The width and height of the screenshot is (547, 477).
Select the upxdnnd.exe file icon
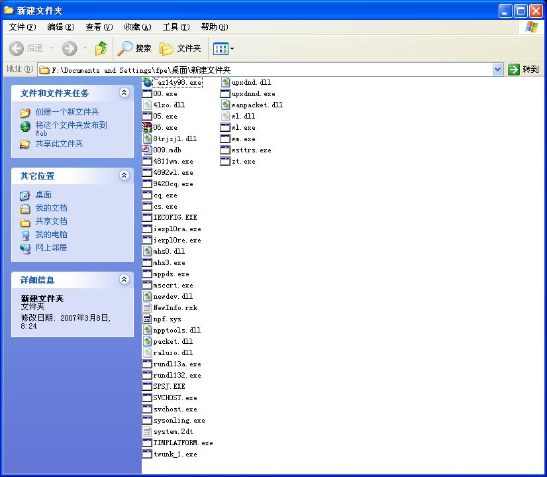pyautogui.click(x=225, y=93)
